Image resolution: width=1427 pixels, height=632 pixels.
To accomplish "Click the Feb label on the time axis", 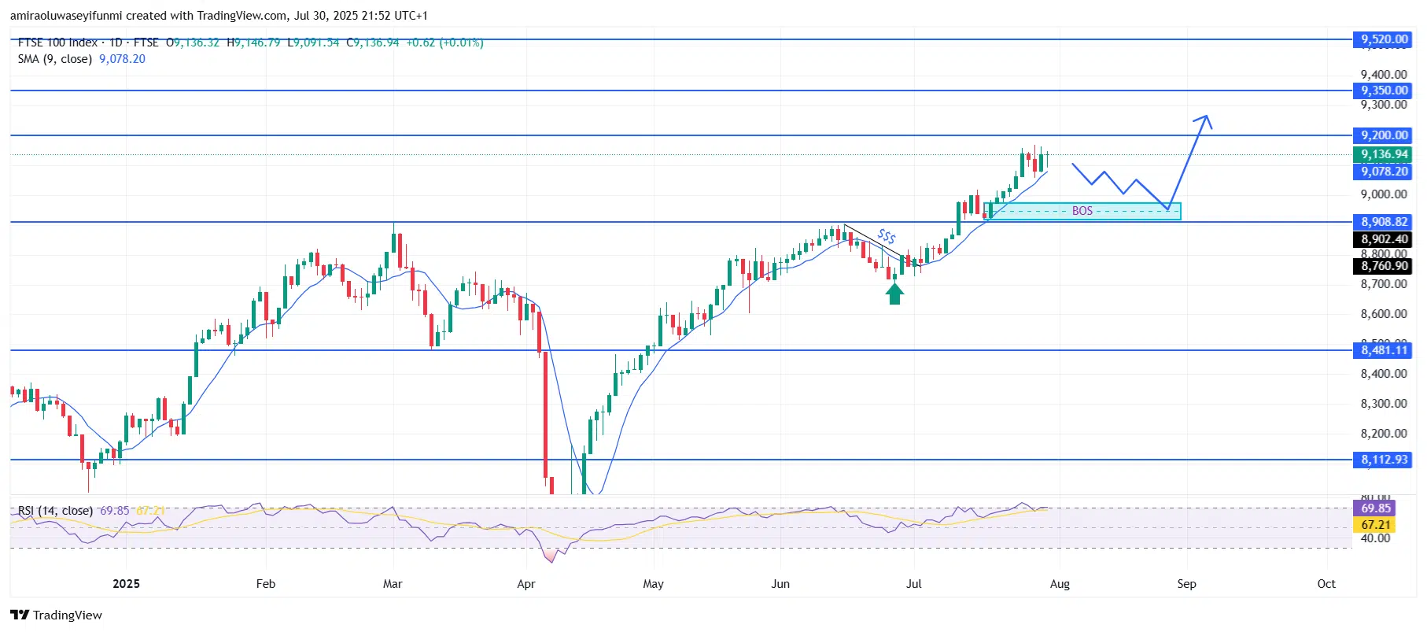I will (x=266, y=584).
